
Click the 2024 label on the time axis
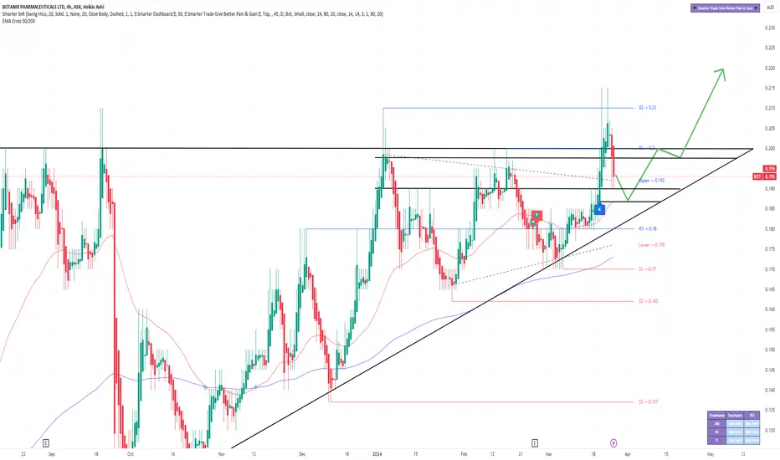pos(377,454)
